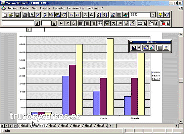
Task: Open the Herramientas menu
Action: tap(76, 8)
